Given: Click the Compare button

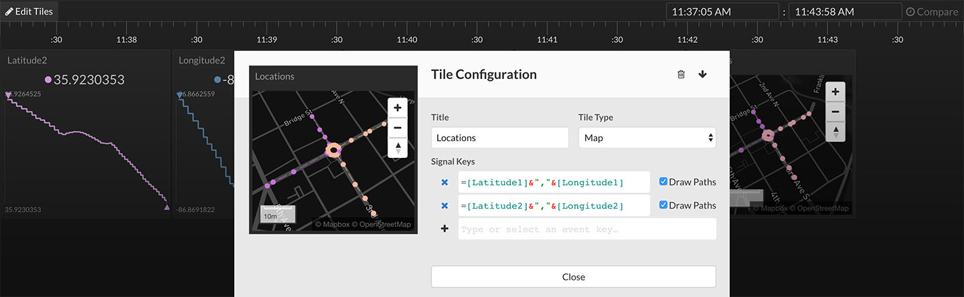Looking at the screenshot, I should (x=934, y=11).
